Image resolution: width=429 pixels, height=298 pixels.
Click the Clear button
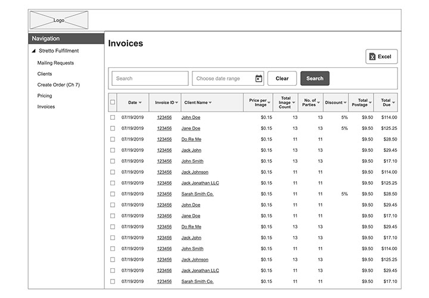[x=282, y=79]
